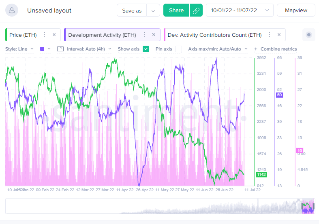The height and width of the screenshot is (224, 319).
Task: Click the Interval ruler icon
Action: (x=61, y=49)
